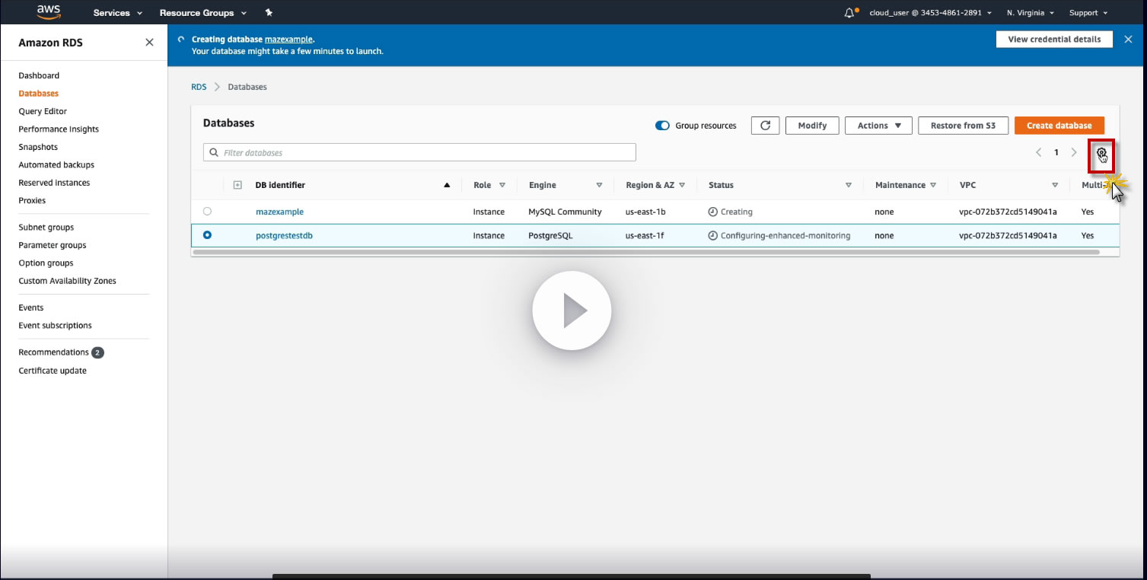Open Snapshots in the sidebar
This screenshot has width=1147, height=580.
click(38, 147)
